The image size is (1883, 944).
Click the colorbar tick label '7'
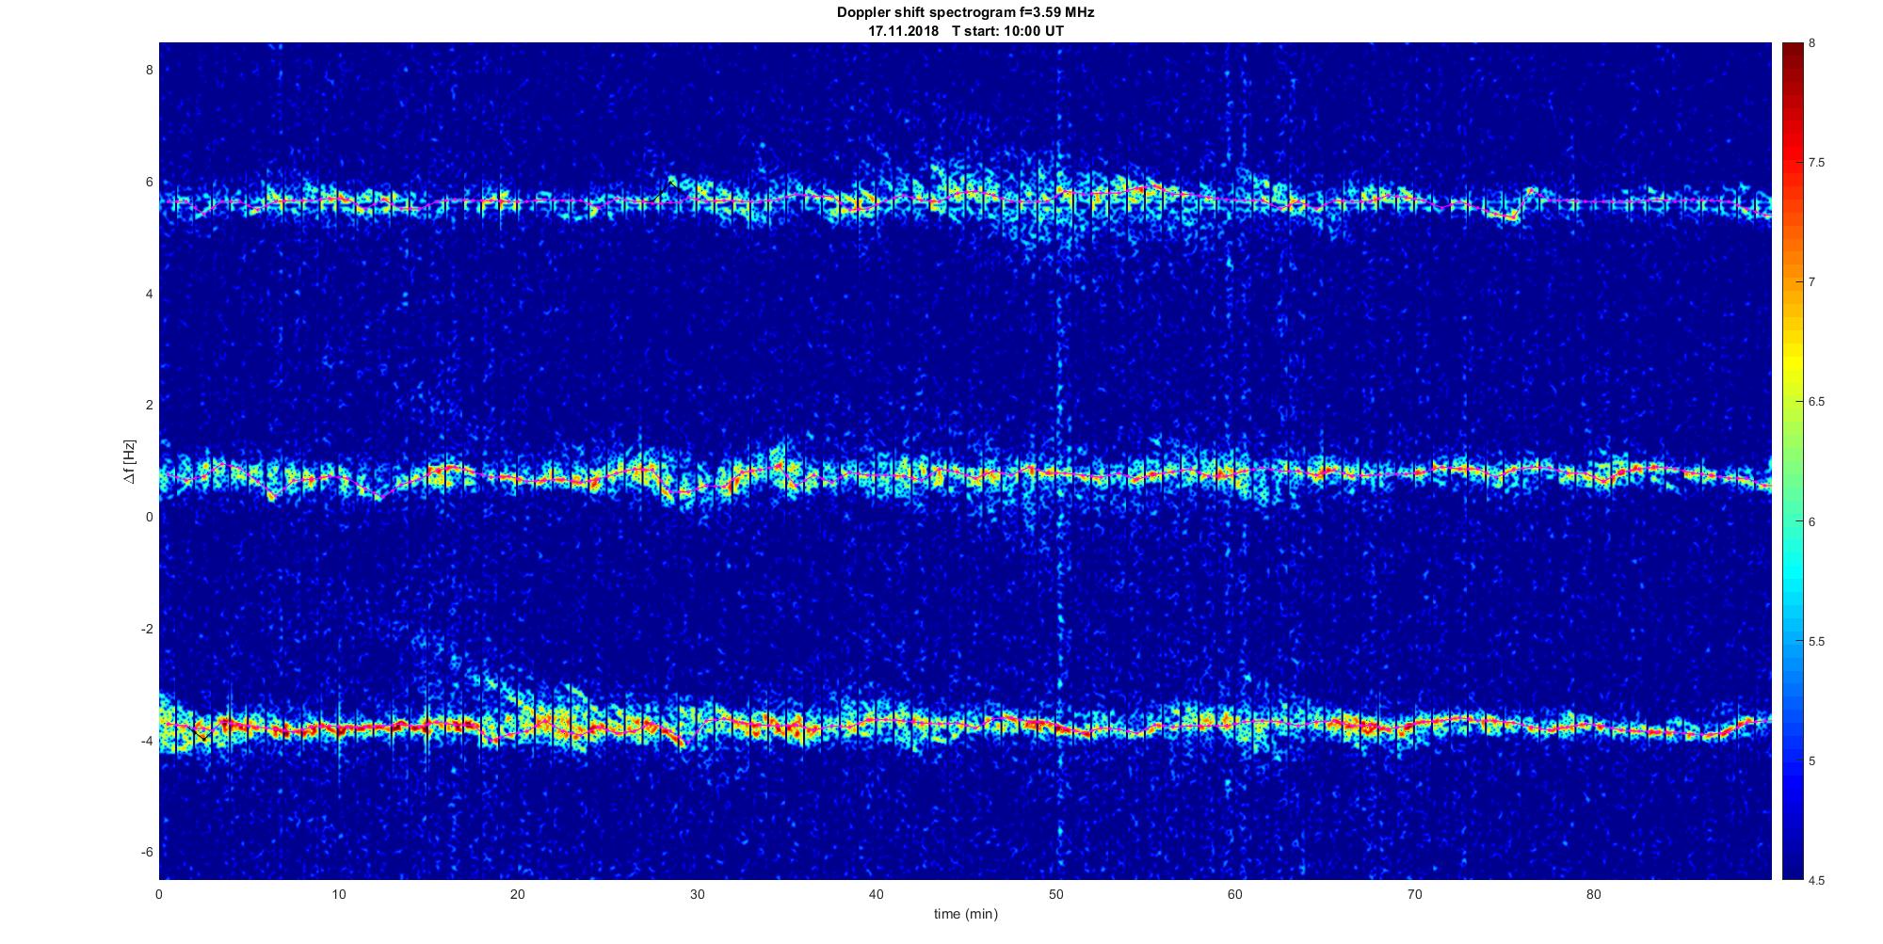pos(1812,282)
